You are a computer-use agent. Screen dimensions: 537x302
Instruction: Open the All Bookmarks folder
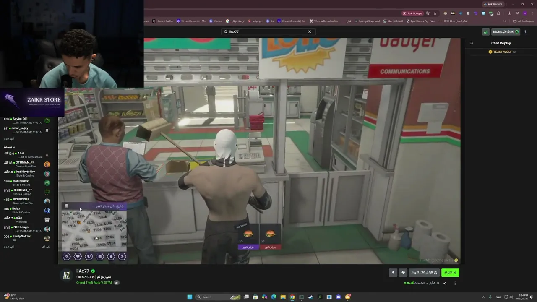point(524,21)
